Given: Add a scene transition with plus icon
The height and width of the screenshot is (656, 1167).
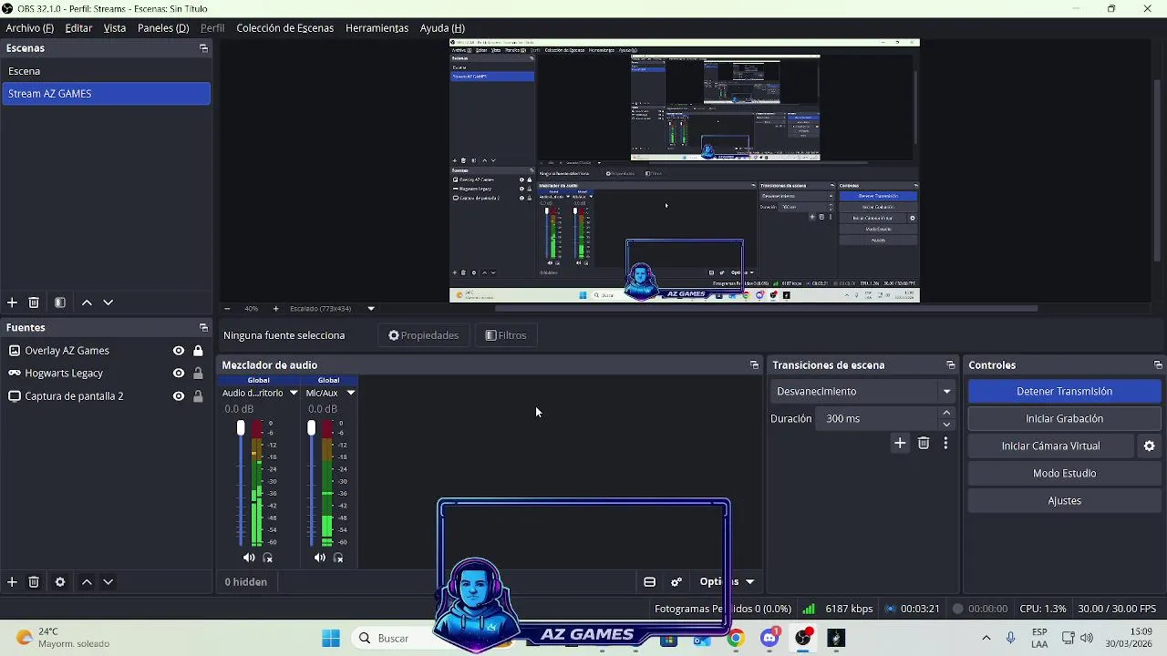Looking at the screenshot, I should pyautogui.click(x=900, y=443).
